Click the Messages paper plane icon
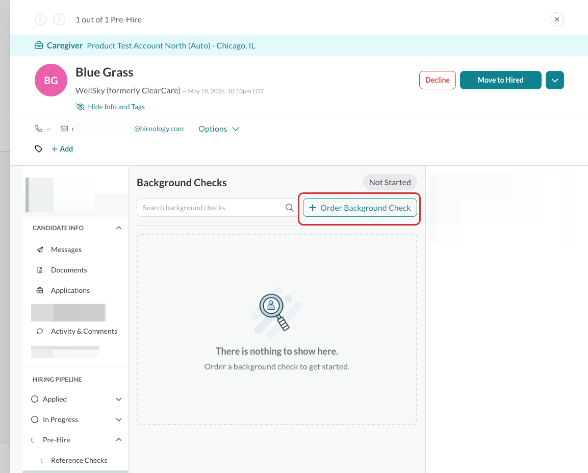The width and height of the screenshot is (588, 473). [x=40, y=250]
